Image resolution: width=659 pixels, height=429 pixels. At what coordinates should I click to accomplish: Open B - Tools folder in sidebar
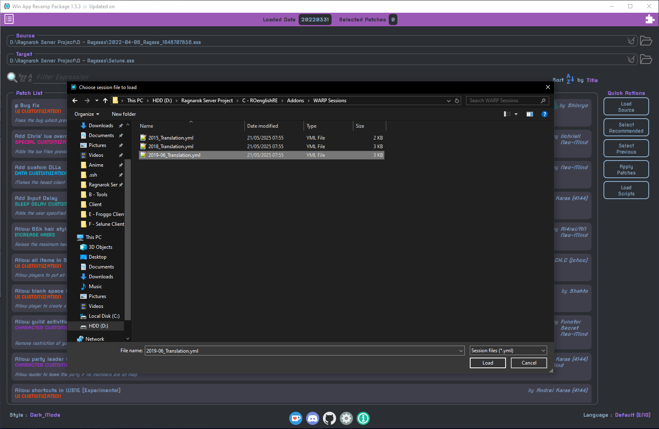pyautogui.click(x=98, y=195)
